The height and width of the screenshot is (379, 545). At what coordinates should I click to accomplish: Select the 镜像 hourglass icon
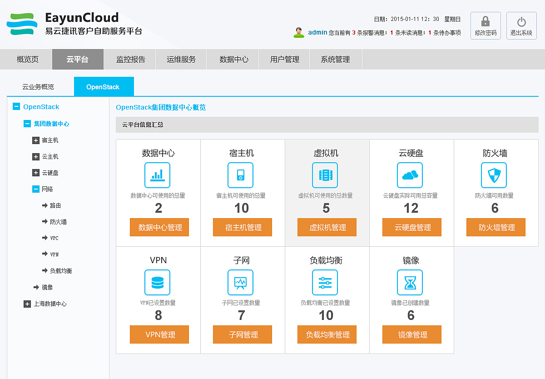click(411, 282)
